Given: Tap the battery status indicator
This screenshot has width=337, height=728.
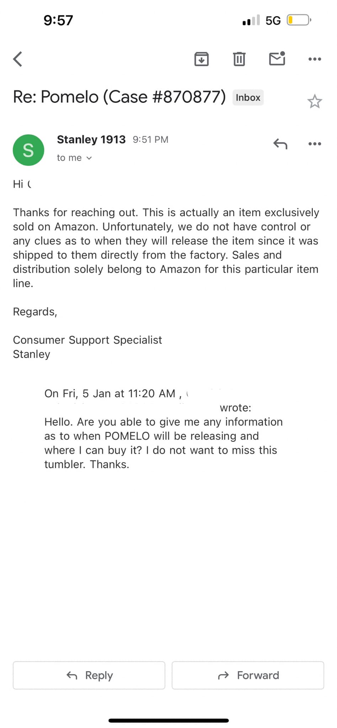Looking at the screenshot, I should pyautogui.click(x=299, y=20).
